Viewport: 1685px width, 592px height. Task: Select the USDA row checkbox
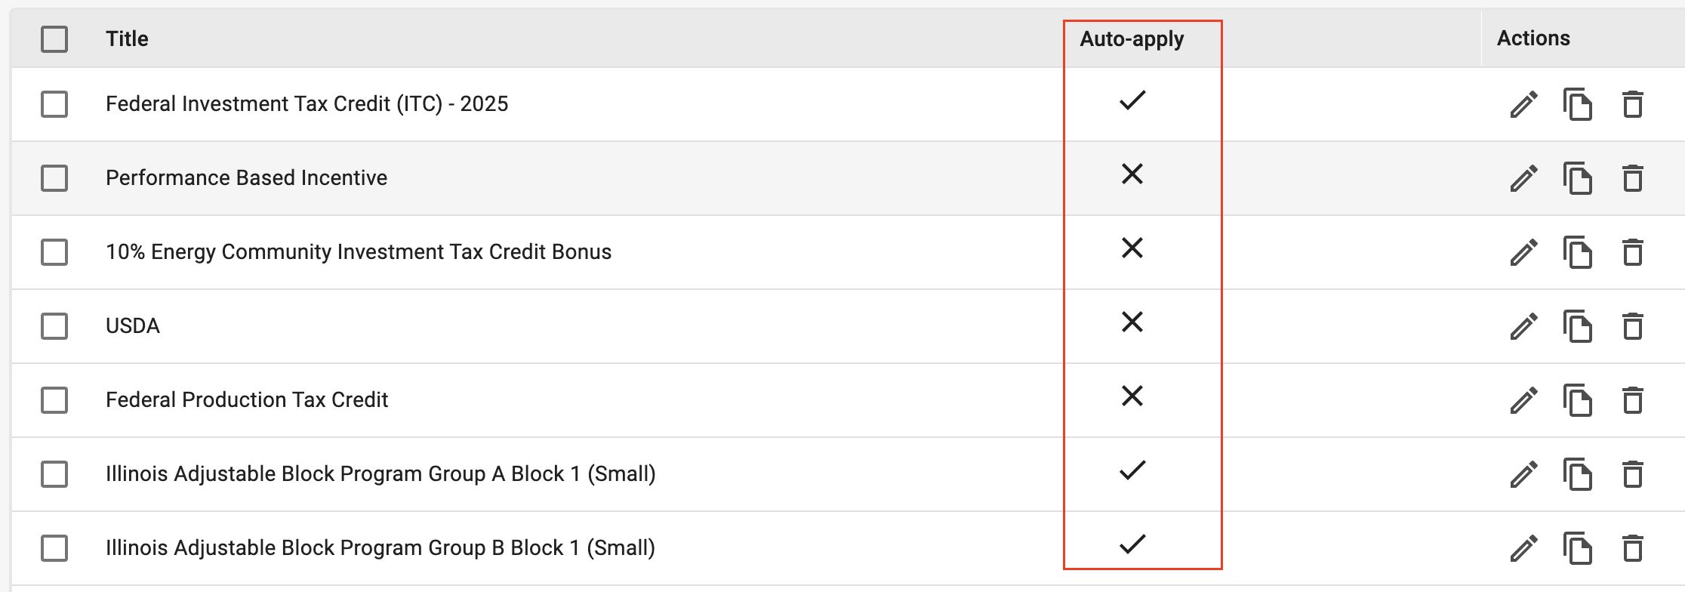tap(54, 326)
